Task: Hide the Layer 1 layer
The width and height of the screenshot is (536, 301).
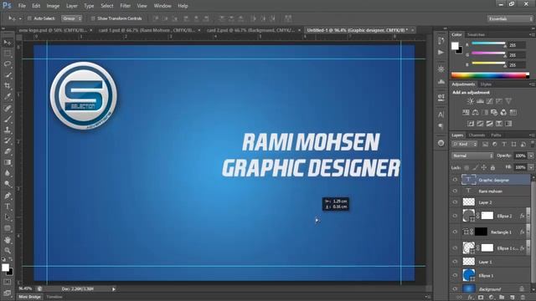Action: pyautogui.click(x=455, y=262)
